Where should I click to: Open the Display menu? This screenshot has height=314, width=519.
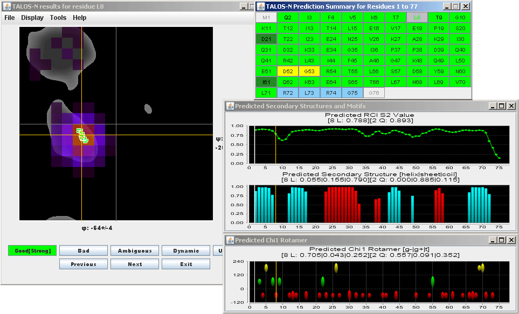(32, 18)
